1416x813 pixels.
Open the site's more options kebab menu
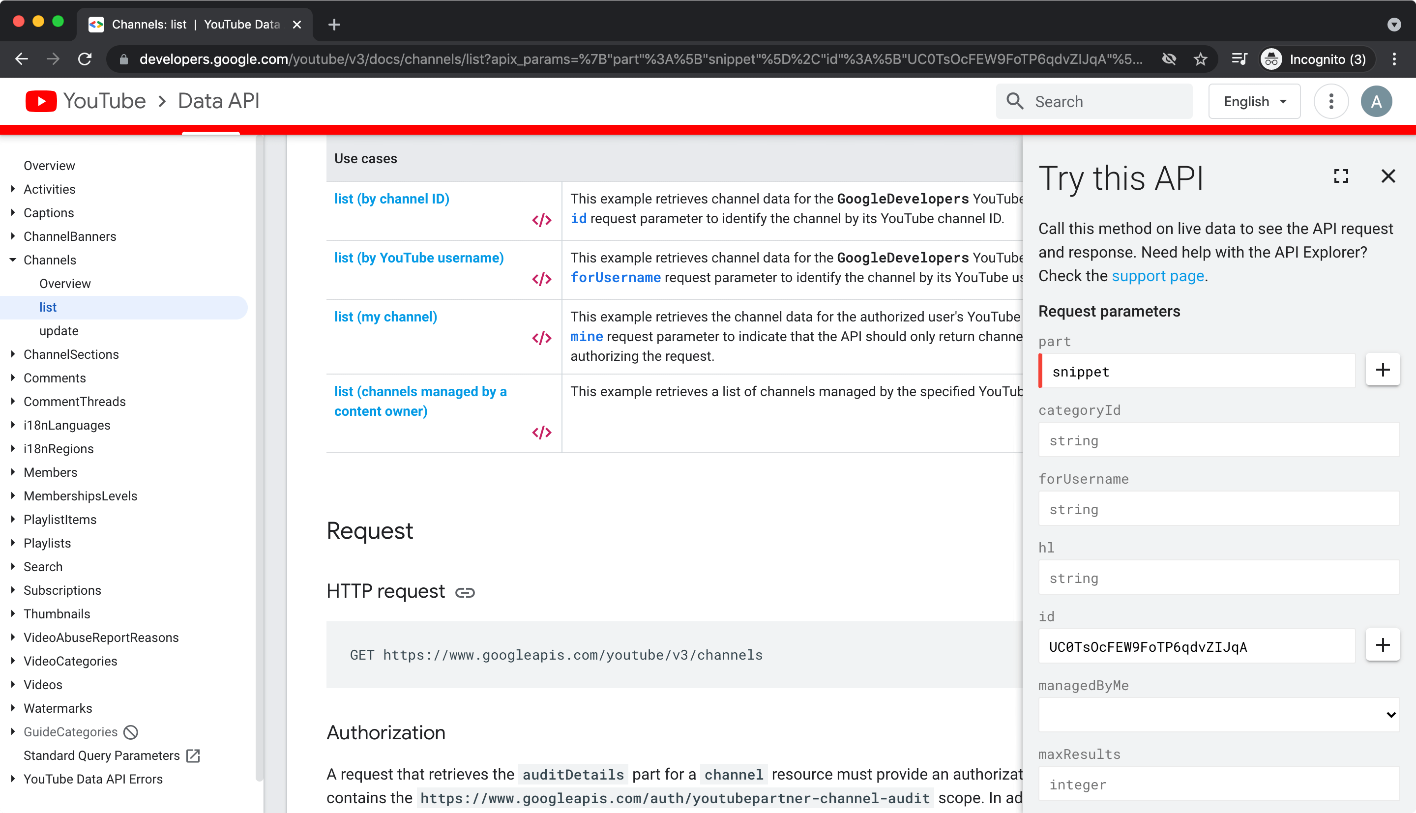click(1331, 101)
